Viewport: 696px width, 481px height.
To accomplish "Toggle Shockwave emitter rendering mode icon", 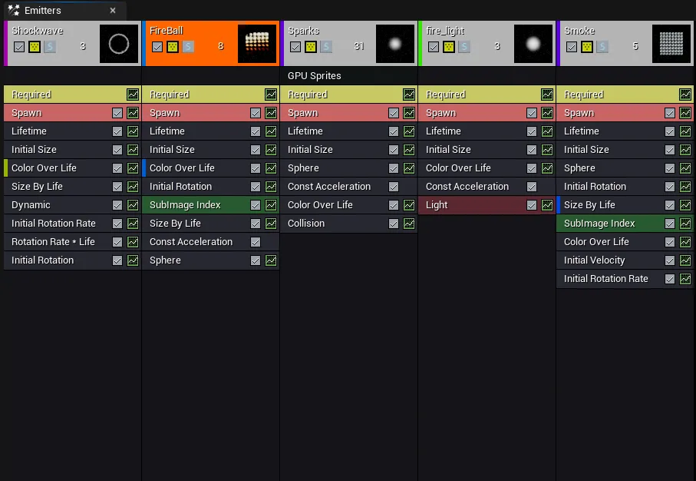I will point(35,46).
